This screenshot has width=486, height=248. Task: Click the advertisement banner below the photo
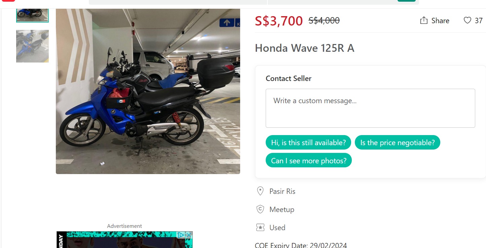124,240
